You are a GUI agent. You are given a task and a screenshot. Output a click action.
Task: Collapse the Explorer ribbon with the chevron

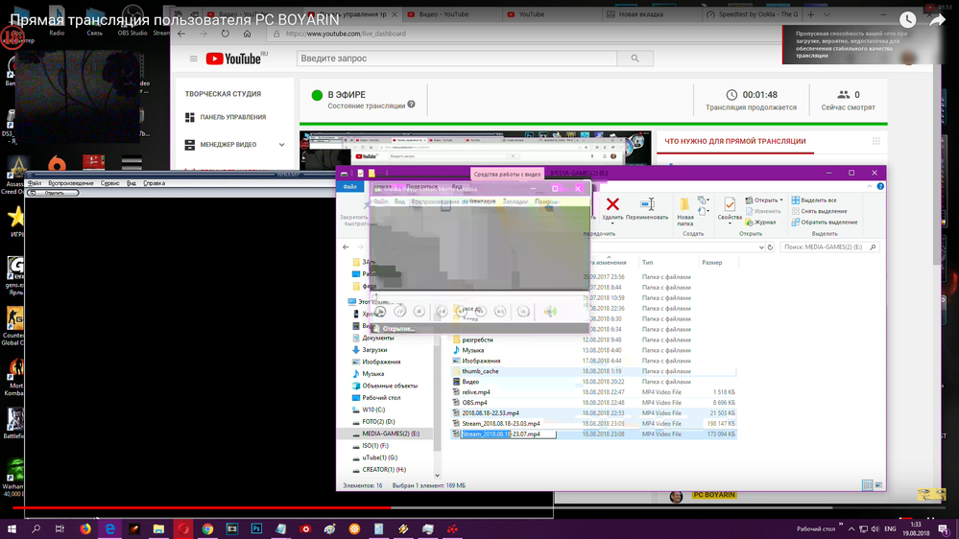[870, 186]
